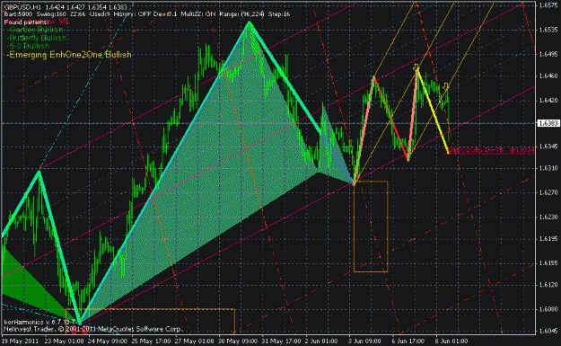Select the '-Butterfly Bullish' pattern label
The image size is (561, 346).
pos(37,38)
